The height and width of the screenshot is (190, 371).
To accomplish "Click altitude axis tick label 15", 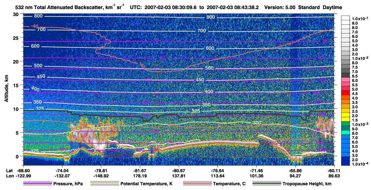I will coord(17,85).
